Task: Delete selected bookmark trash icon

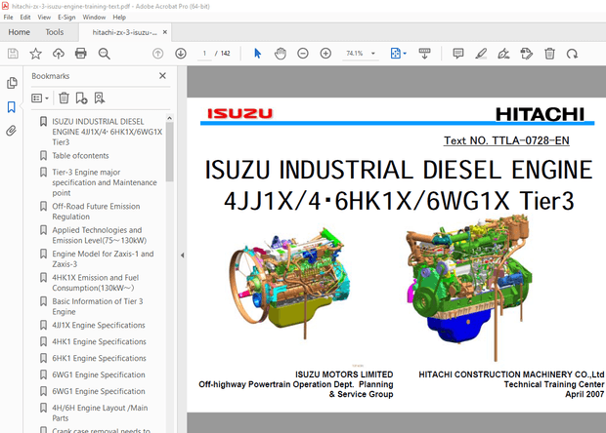Action: tap(64, 98)
